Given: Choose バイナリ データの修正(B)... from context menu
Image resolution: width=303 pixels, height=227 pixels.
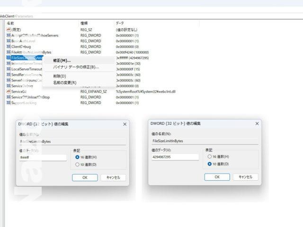Looking at the screenshot, I should 76,67.
